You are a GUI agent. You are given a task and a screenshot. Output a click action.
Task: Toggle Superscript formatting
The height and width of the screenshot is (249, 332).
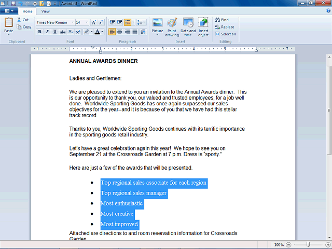pyautogui.click(x=78, y=32)
